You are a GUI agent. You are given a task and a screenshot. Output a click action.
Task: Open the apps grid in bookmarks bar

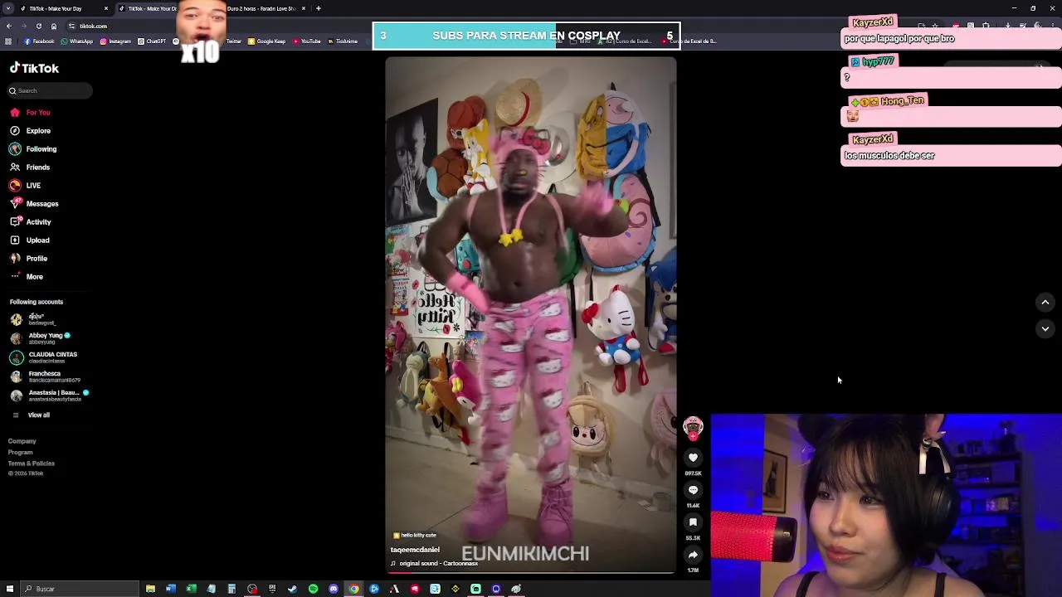point(9,41)
